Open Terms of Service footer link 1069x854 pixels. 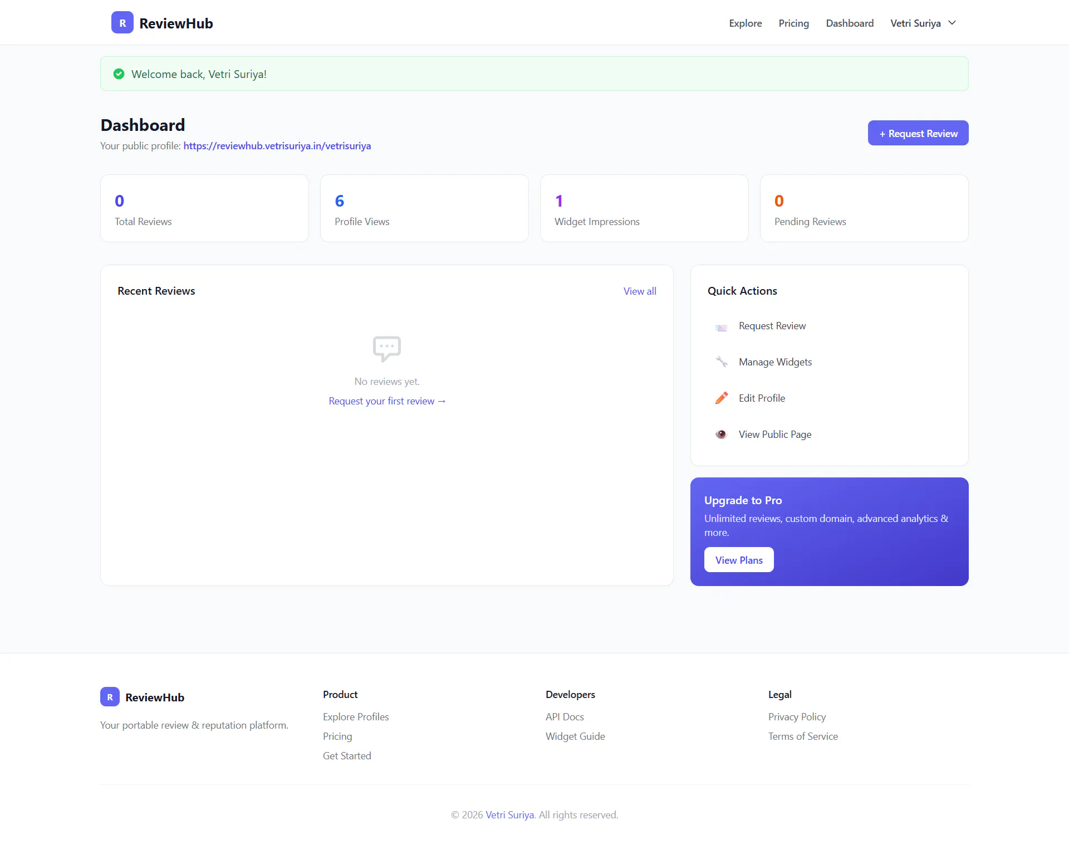803,736
